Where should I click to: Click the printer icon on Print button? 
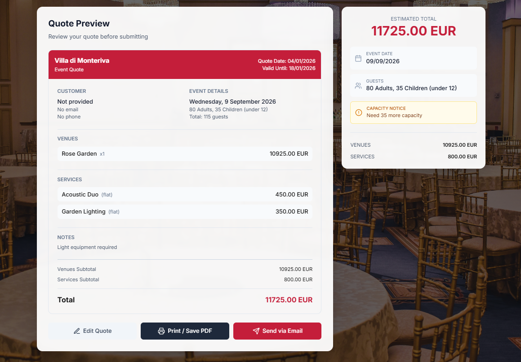click(x=161, y=331)
